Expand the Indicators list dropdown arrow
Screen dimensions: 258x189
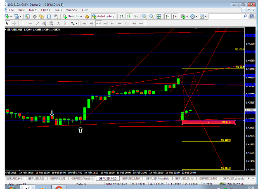coord(187,17)
